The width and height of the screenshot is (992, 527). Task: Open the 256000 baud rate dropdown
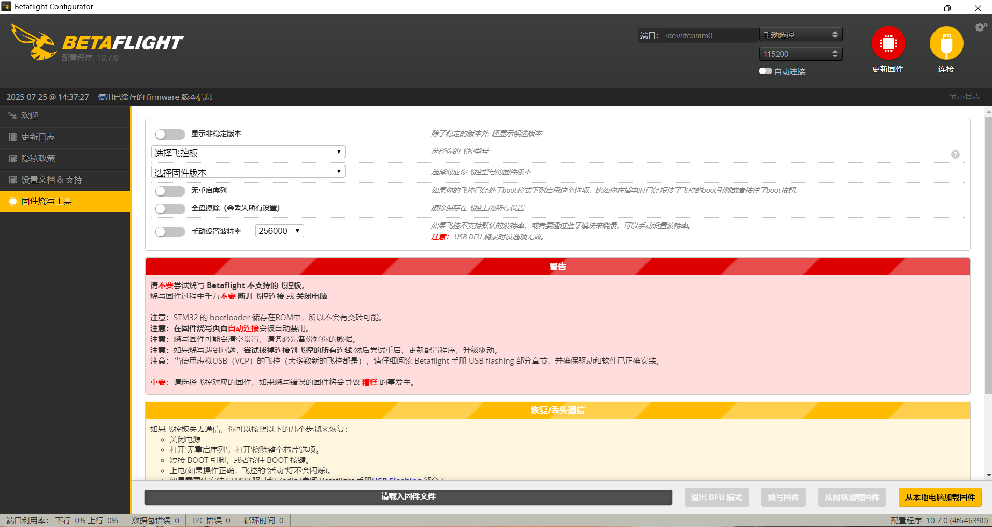tap(279, 231)
